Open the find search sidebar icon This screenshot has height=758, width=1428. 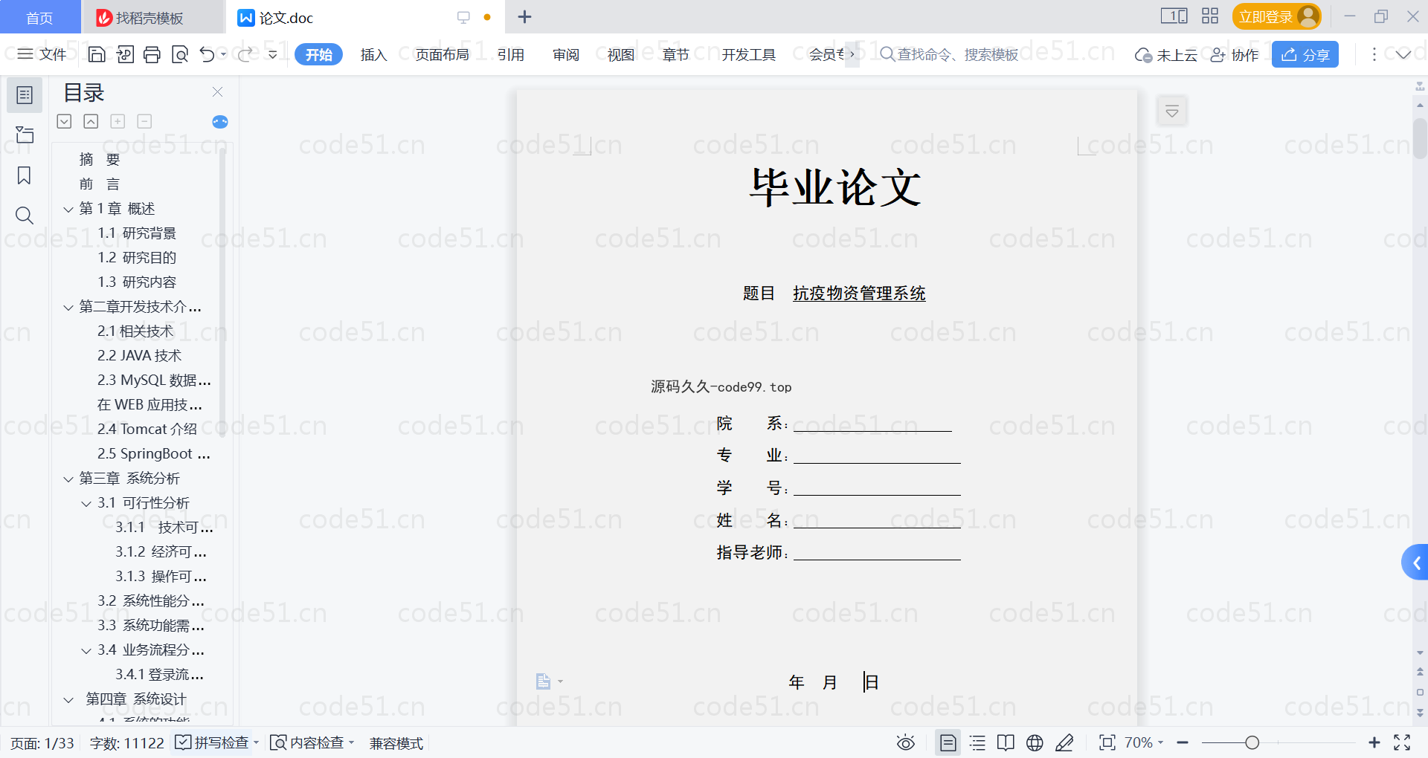(25, 216)
